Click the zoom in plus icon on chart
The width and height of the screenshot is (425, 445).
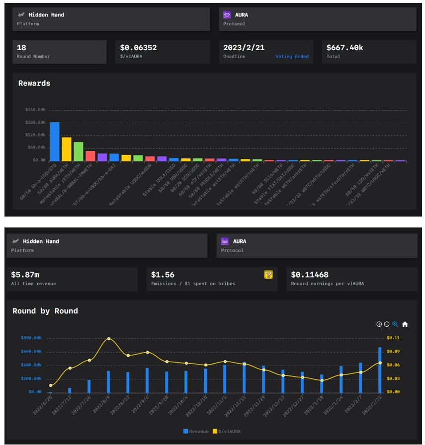(x=379, y=324)
